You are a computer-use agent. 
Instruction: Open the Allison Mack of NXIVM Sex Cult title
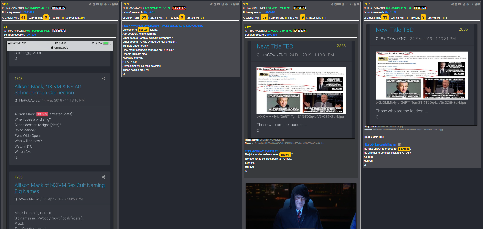point(59,188)
